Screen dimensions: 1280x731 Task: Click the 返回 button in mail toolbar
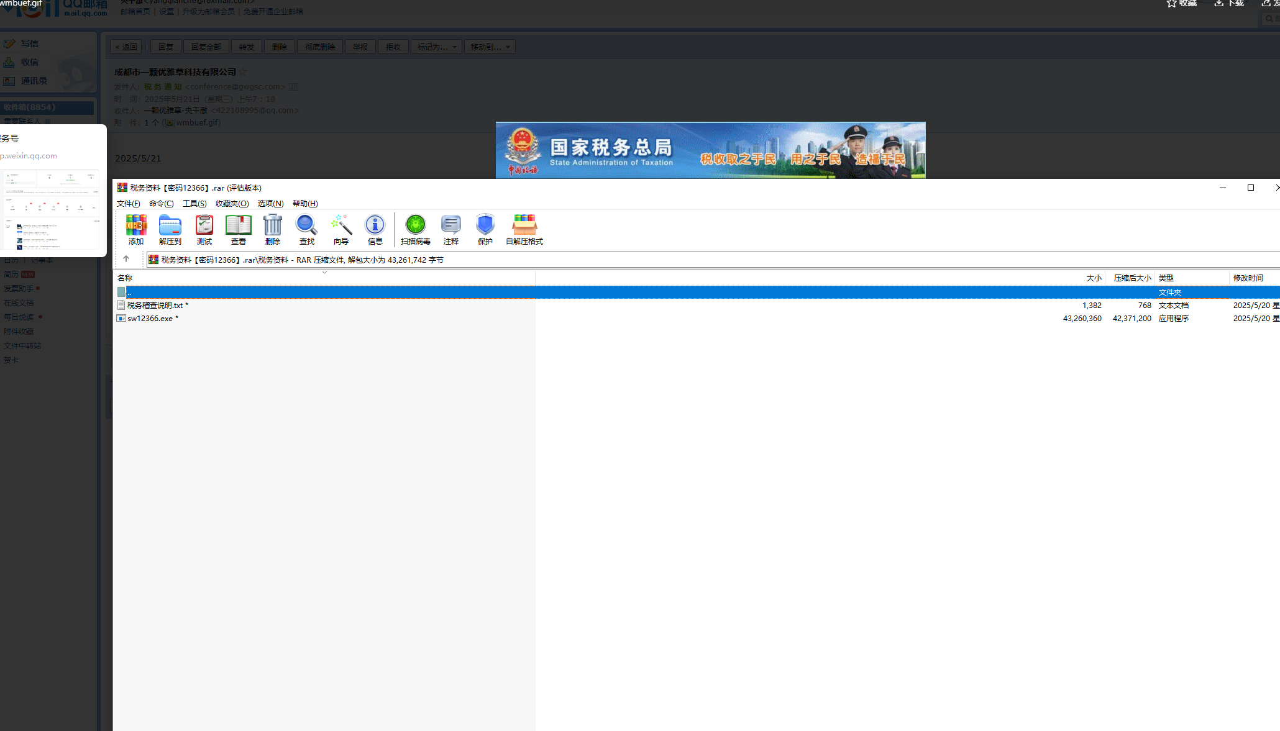pyautogui.click(x=126, y=47)
